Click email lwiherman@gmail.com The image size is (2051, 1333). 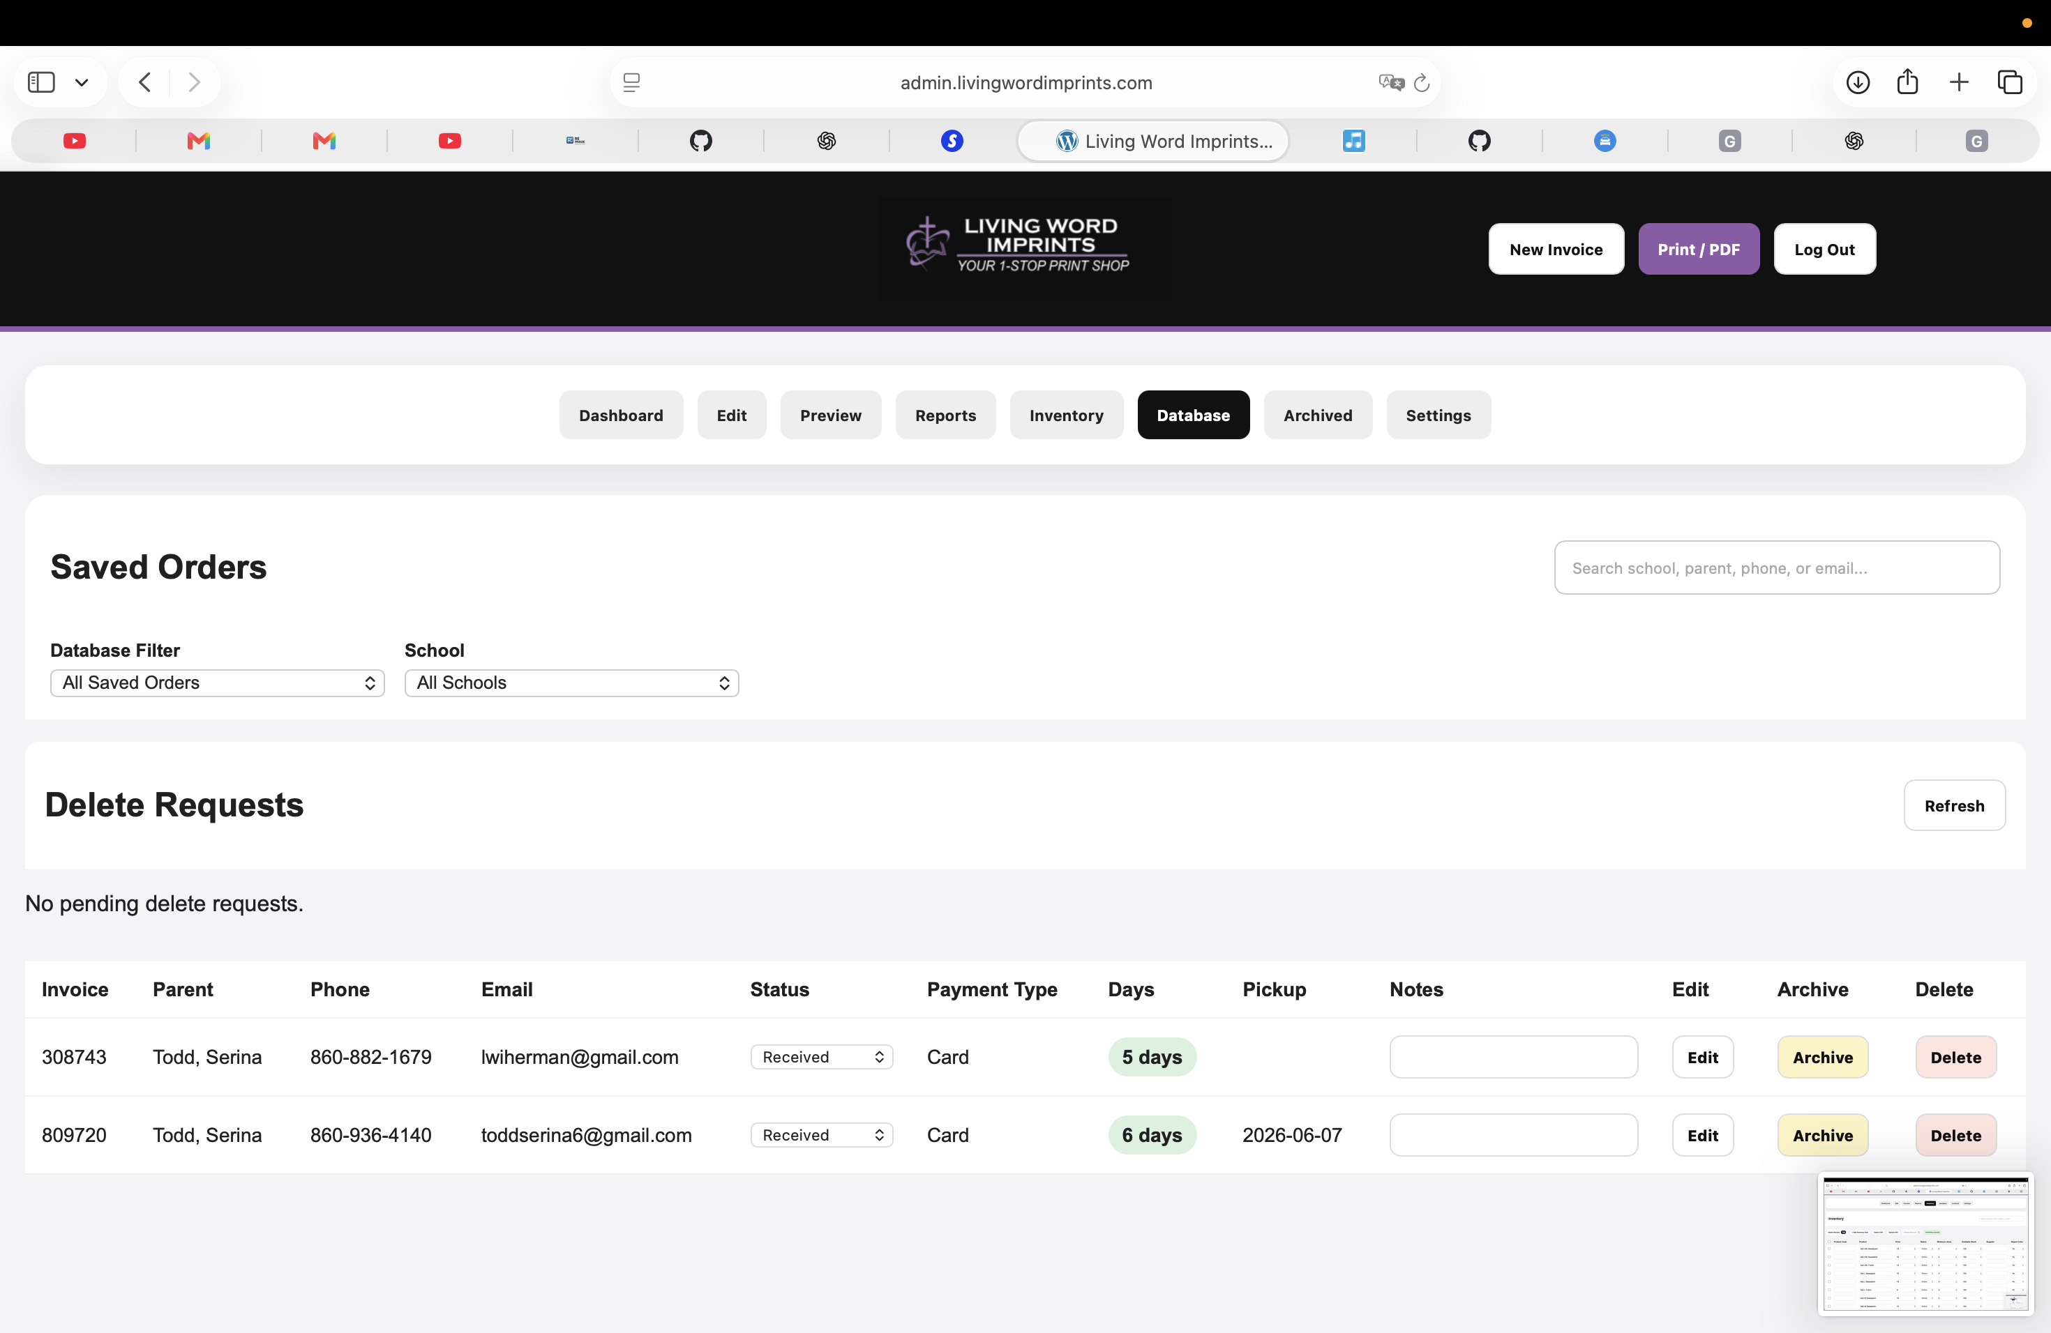pyautogui.click(x=579, y=1058)
